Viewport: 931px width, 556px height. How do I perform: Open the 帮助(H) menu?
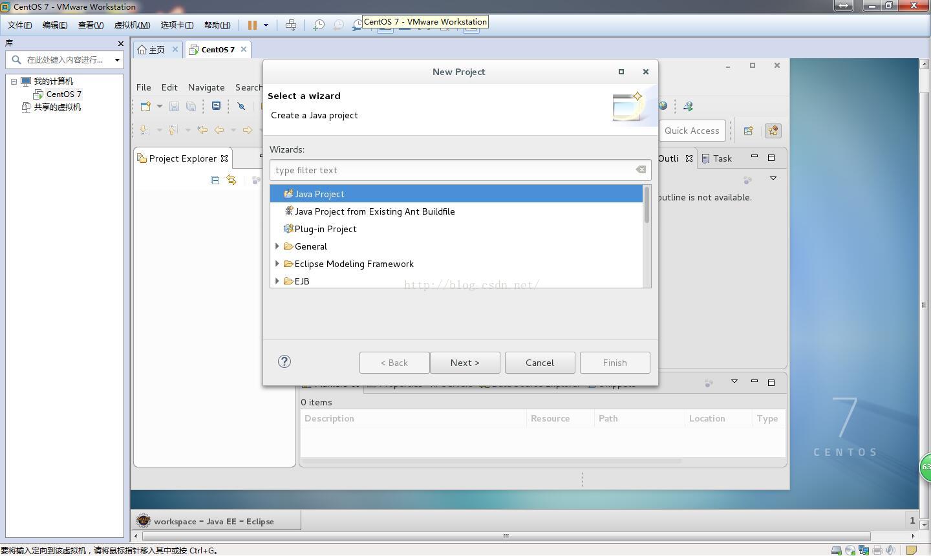[x=217, y=25]
